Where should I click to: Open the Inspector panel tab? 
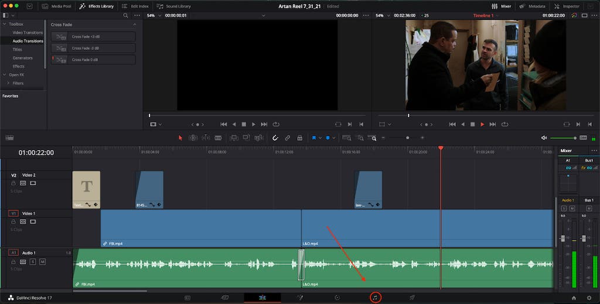pyautogui.click(x=567, y=6)
